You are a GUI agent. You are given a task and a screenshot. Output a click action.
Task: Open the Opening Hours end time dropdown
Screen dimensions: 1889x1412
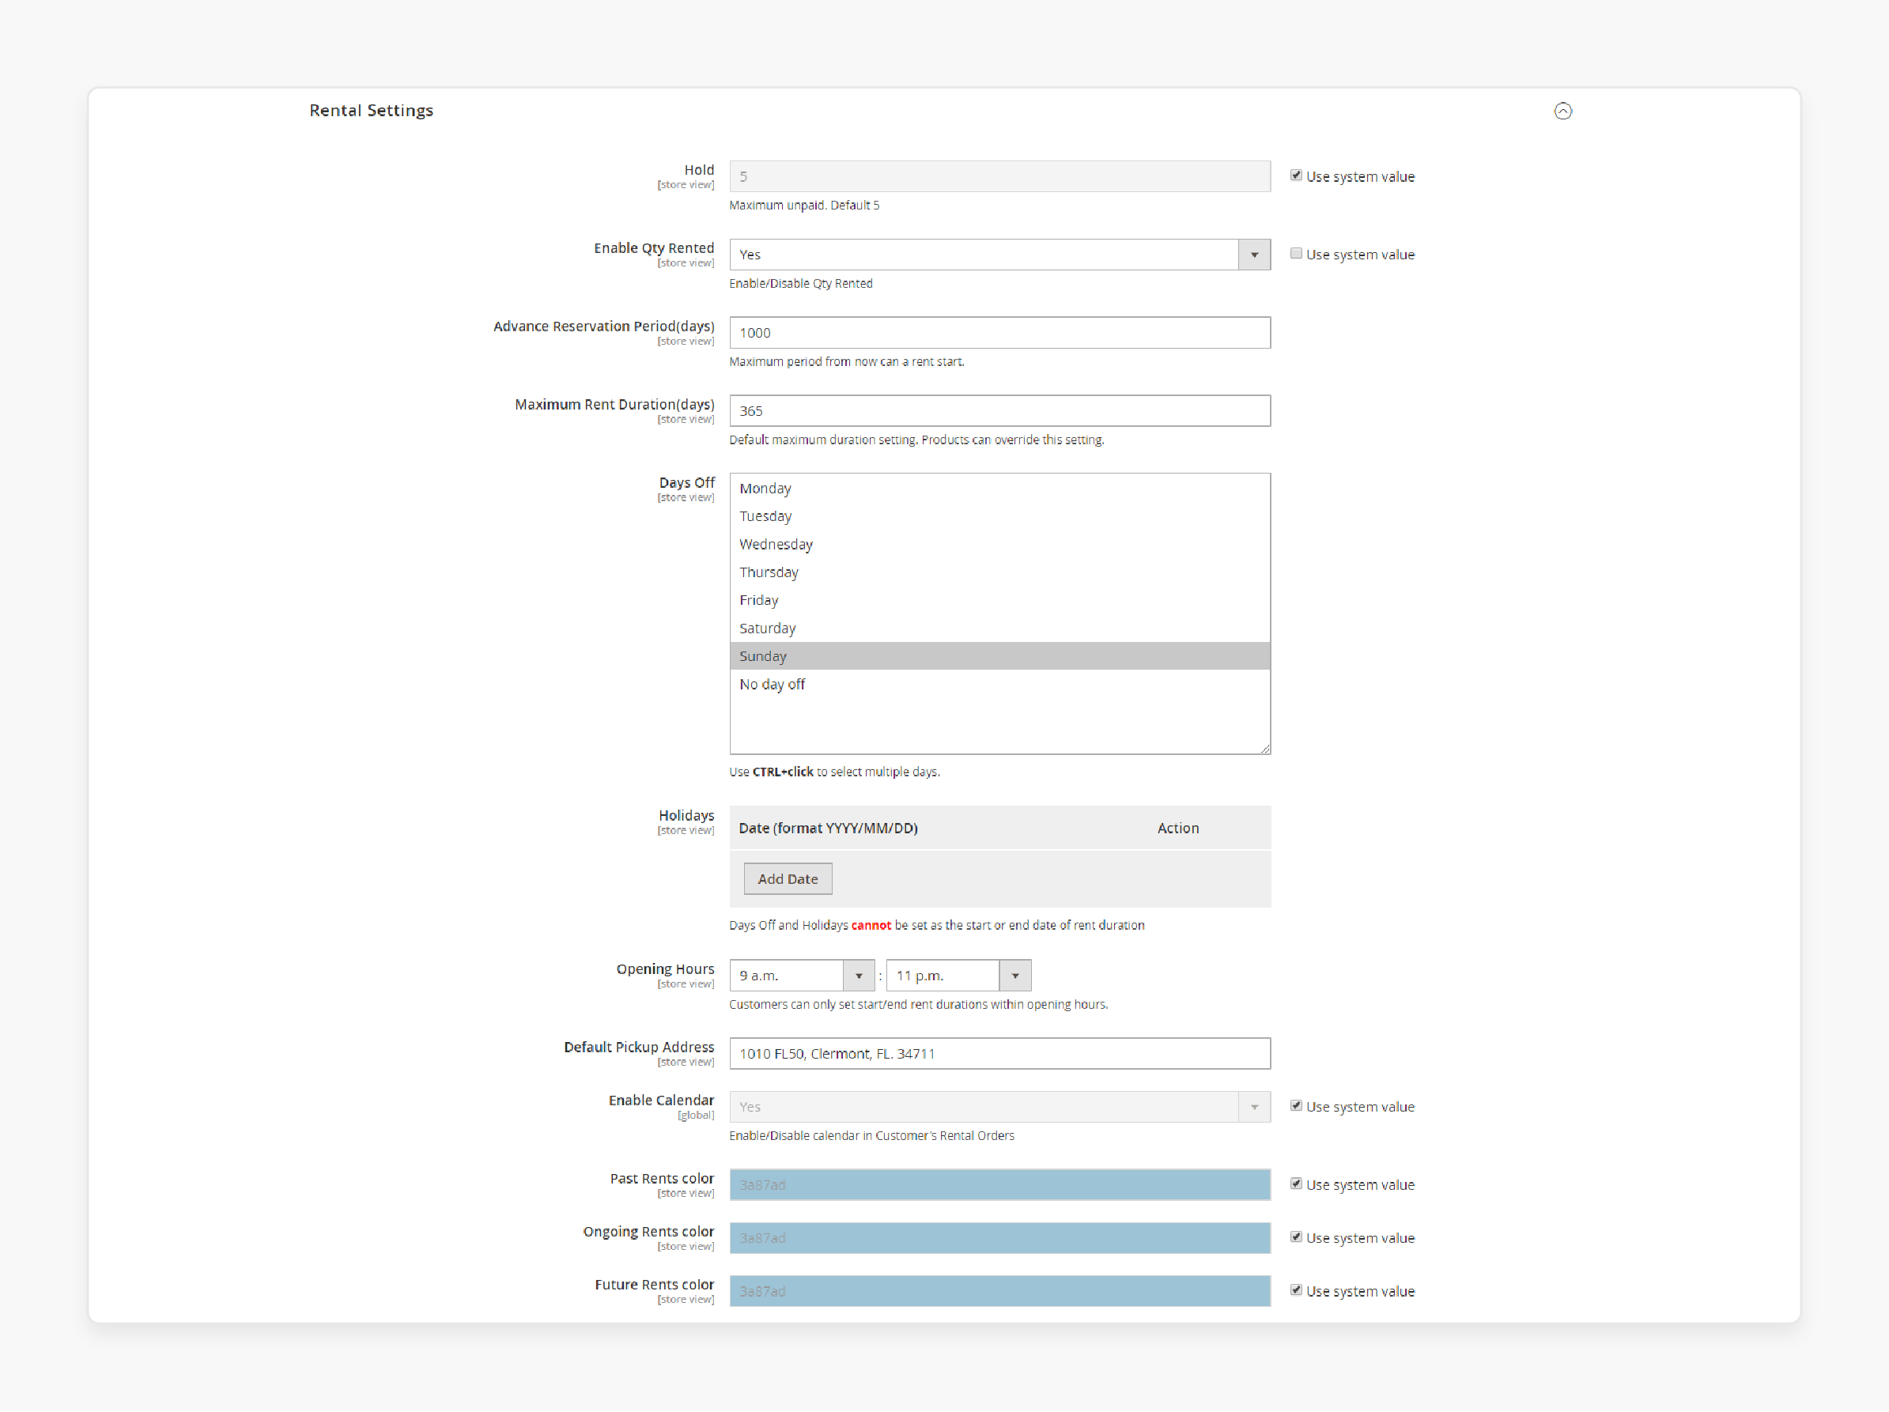[958, 975]
